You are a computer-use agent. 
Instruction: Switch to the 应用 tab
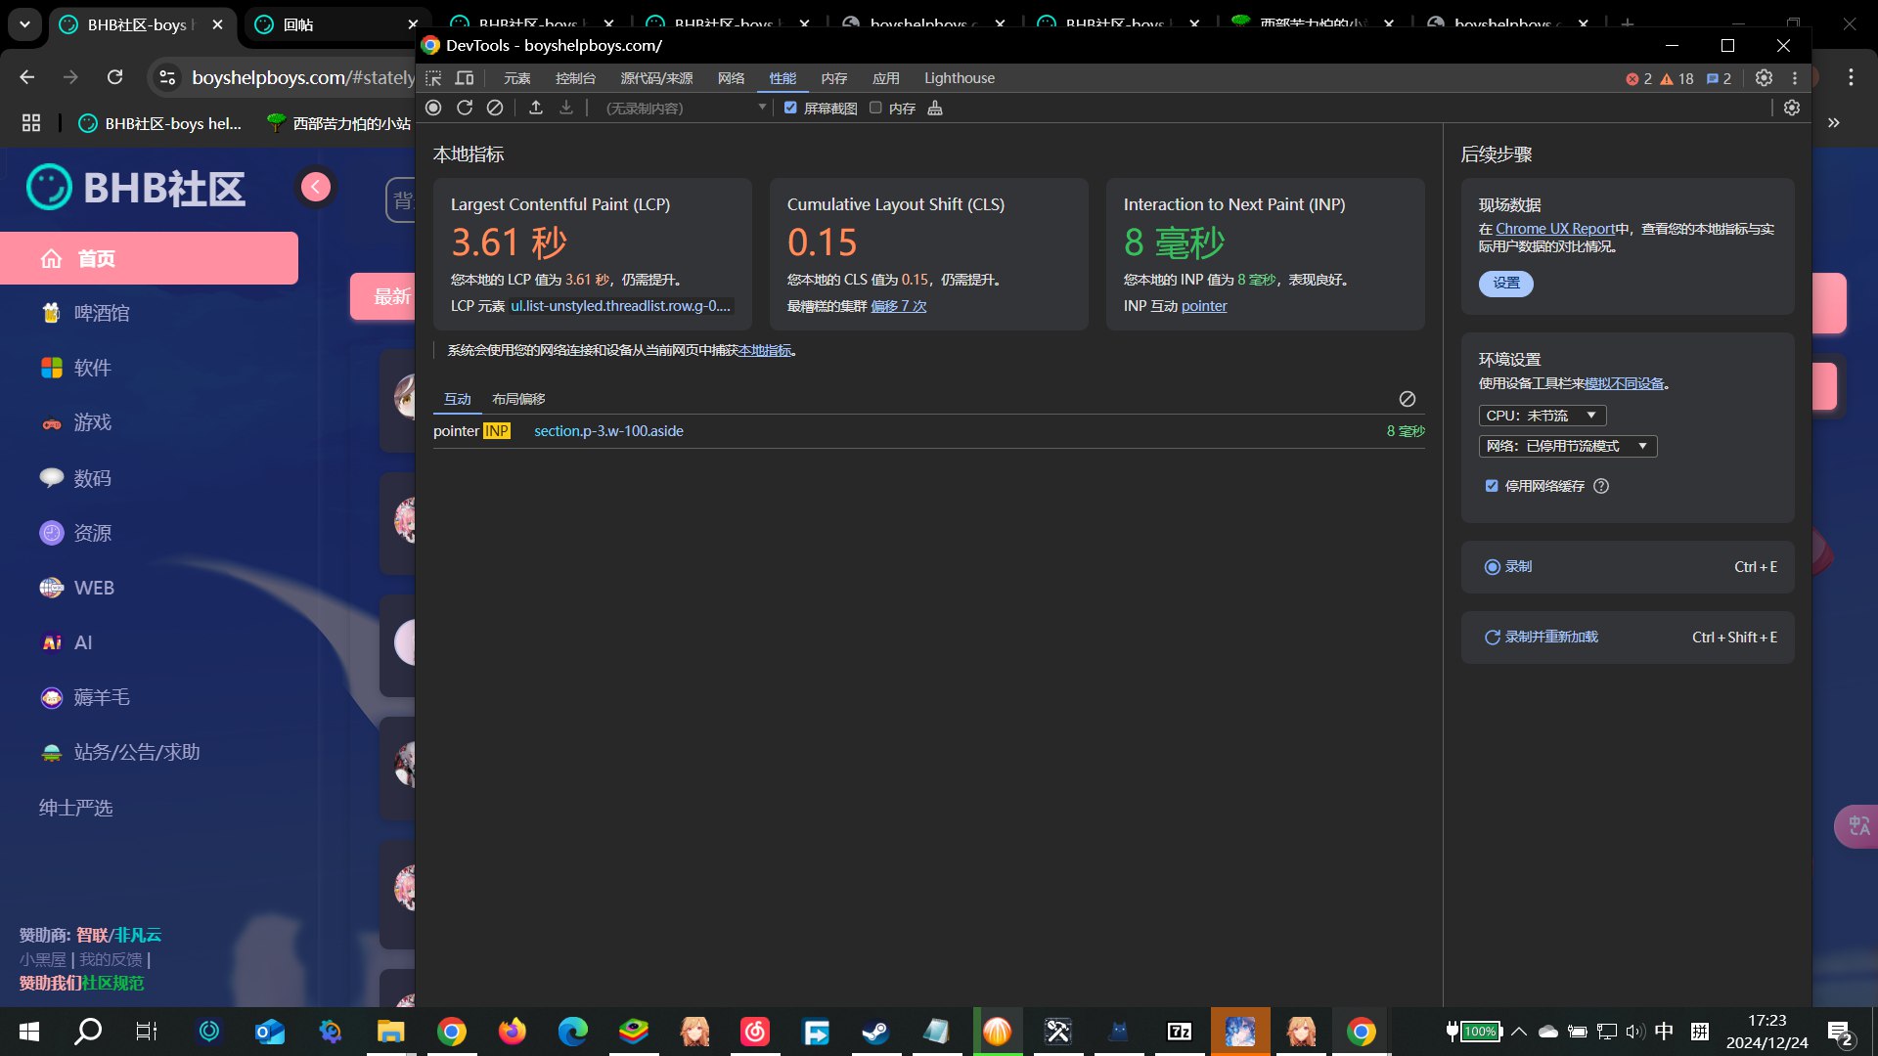point(886,78)
